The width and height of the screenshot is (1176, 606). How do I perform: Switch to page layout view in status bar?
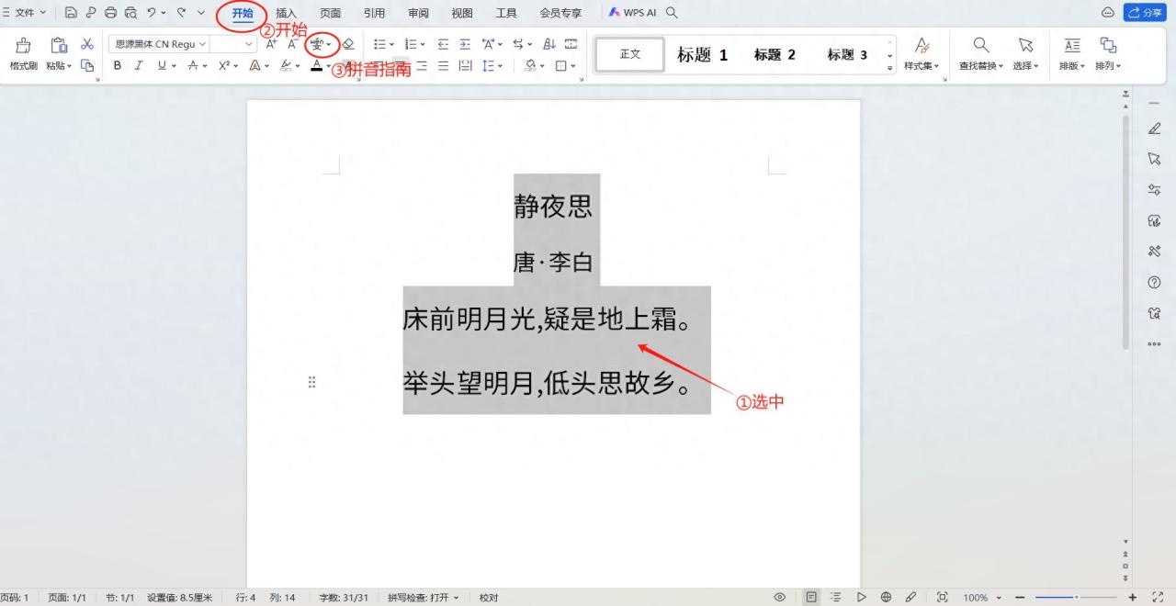(x=811, y=597)
